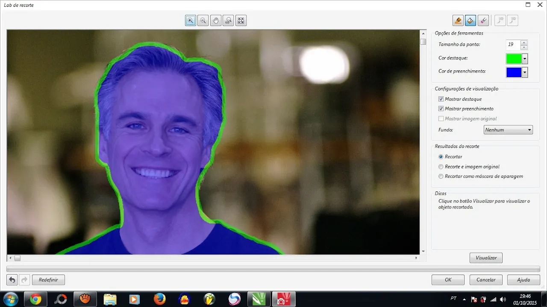Select the Highlighter tool
The height and width of the screenshot is (307, 547).
(x=458, y=20)
